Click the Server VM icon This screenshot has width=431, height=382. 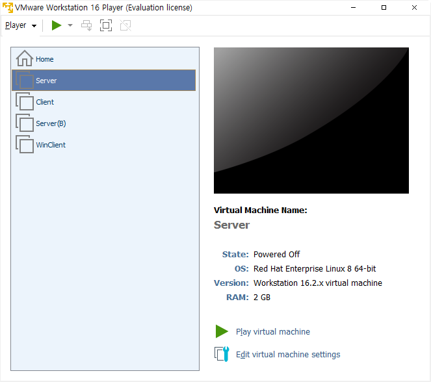pos(25,80)
